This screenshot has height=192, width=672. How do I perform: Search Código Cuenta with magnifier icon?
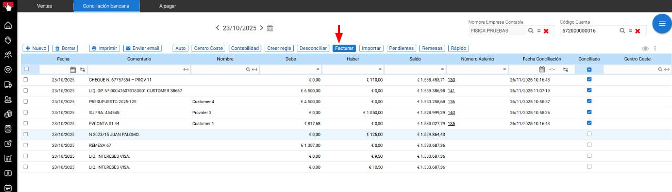pyautogui.click(x=623, y=31)
